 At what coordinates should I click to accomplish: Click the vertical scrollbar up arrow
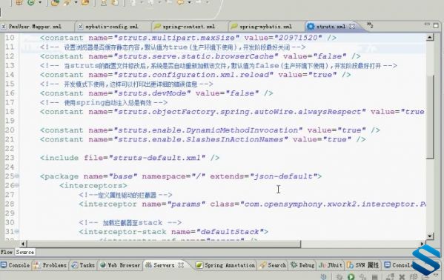(430, 37)
